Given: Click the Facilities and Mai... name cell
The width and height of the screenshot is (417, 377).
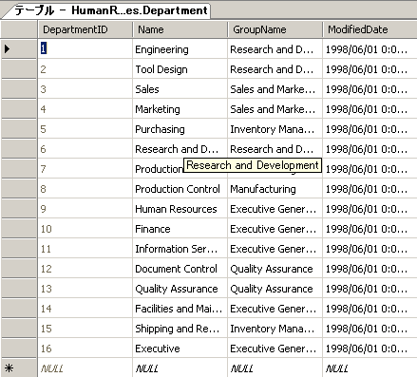Looking at the screenshot, I should tap(180, 309).
